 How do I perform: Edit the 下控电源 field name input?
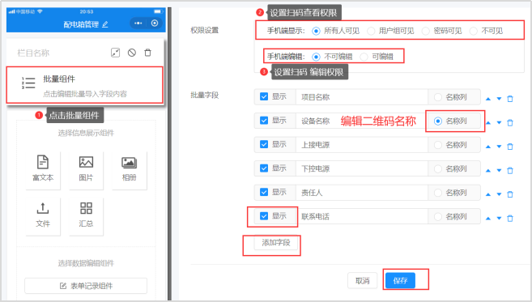tap(362, 168)
